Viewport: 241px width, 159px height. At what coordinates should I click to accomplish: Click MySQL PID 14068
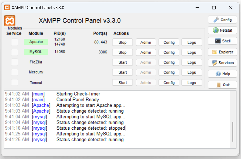click(60, 52)
